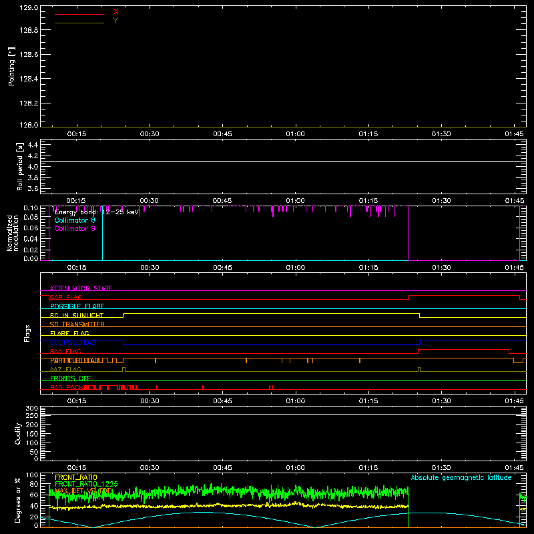This screenshot has width=534, height=534.
Task: Click the 128.6 tick label
Action: [x=29, y=55]
